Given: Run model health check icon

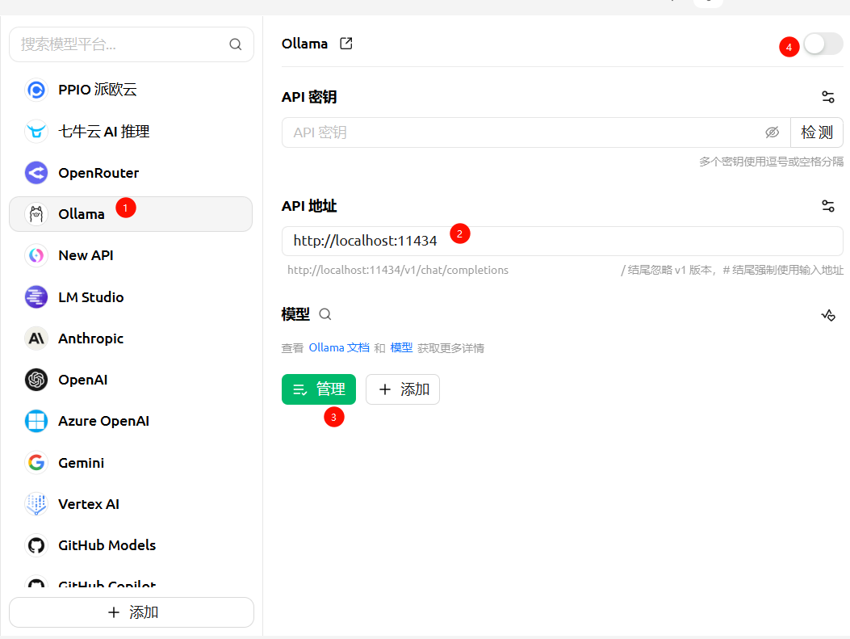Looking at the screenshot, I should (827, 315).
